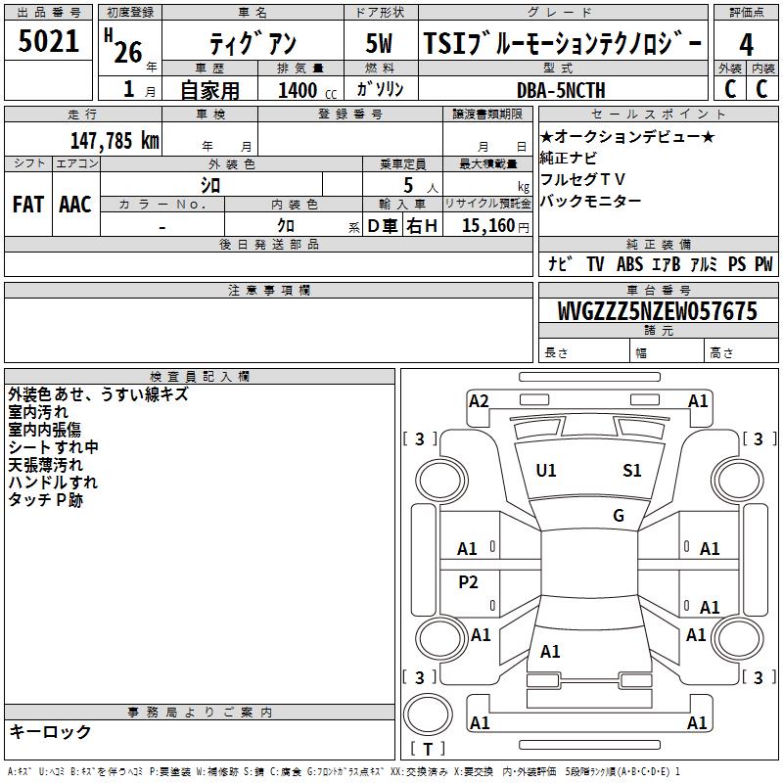
Task: Click the 注意事項欄 notes field
Action: pyautogui.click(x=268, y=330)
